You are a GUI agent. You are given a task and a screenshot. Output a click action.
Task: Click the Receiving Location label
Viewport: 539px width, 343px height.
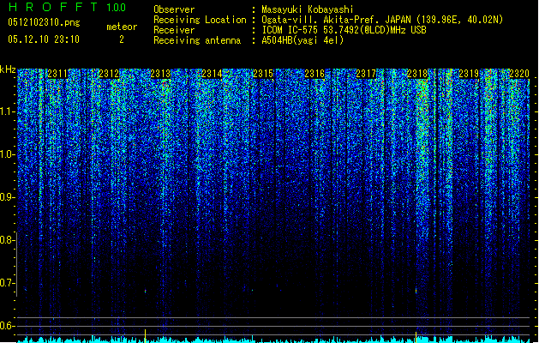200,20
